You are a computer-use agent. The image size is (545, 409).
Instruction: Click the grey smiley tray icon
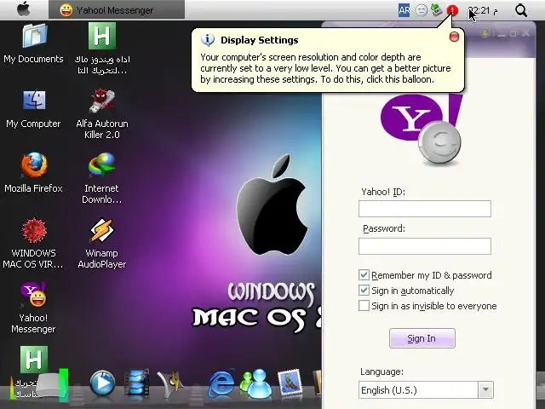422,10
